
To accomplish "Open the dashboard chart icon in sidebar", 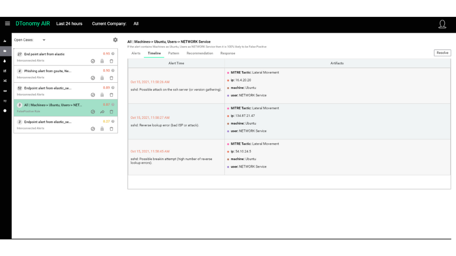I will (x=5, y=41).
